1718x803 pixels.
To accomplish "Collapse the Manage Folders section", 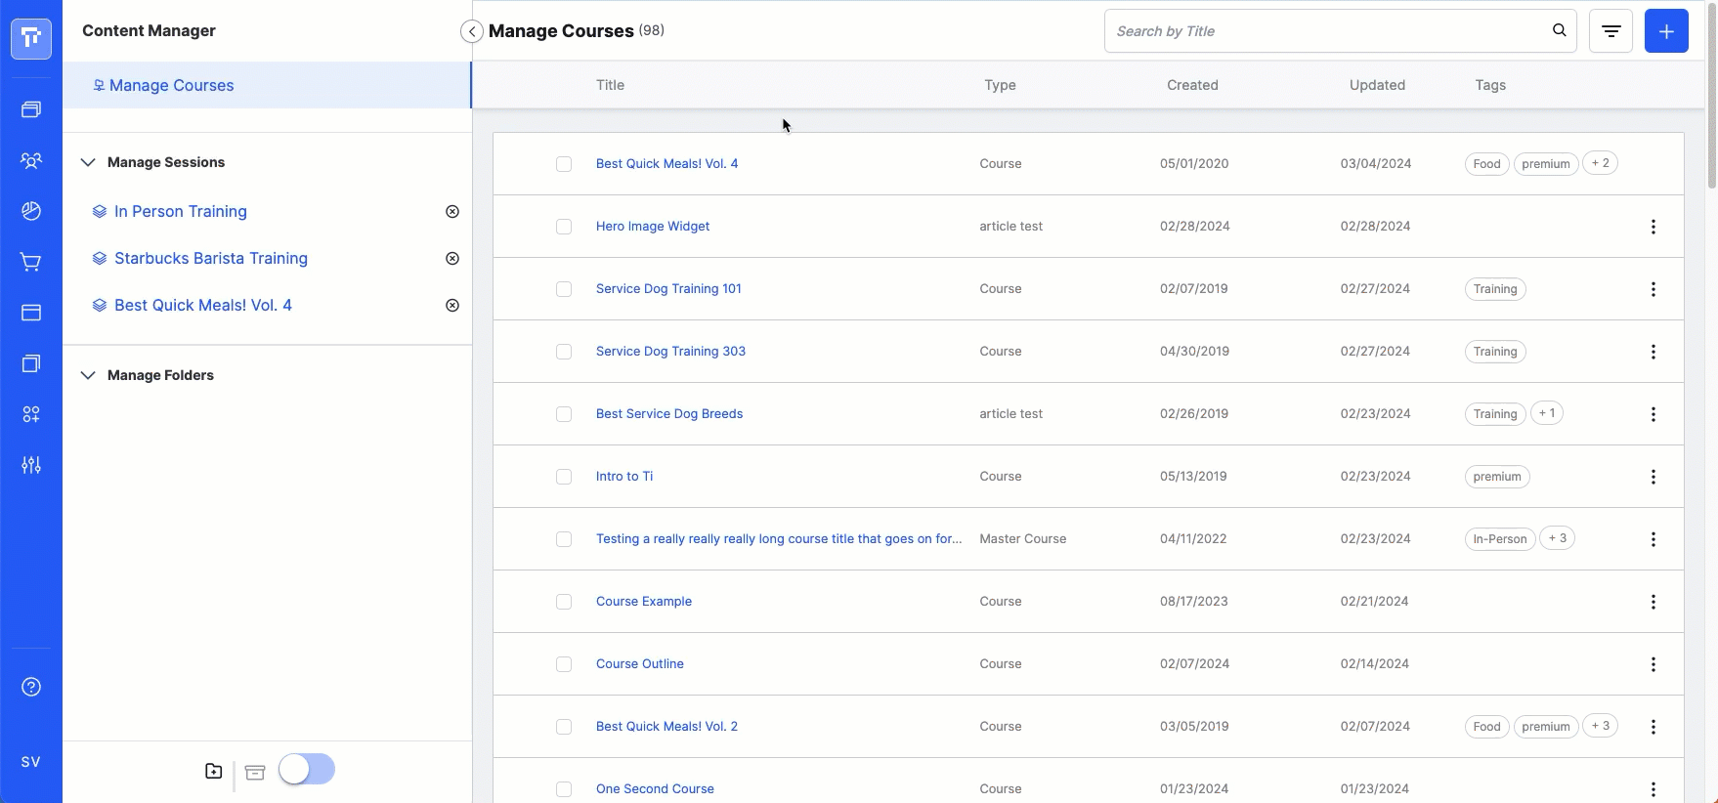I will (88, 375).
